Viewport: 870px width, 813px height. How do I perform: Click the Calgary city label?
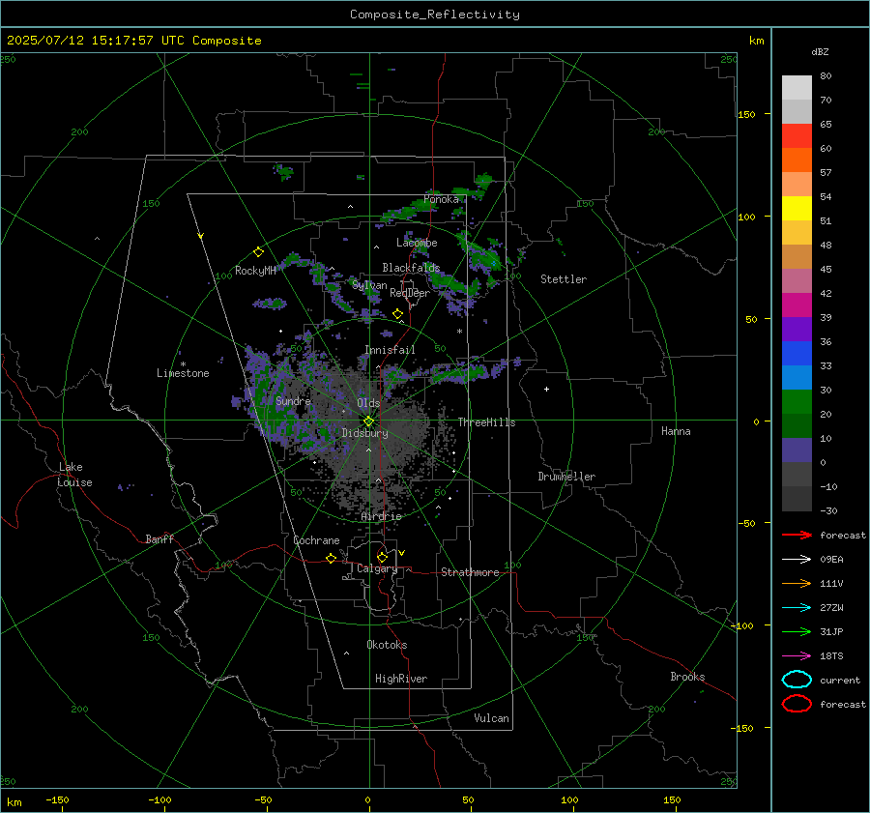point(377,568)
